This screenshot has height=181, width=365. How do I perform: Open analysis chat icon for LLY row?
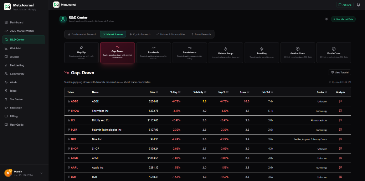340,120
